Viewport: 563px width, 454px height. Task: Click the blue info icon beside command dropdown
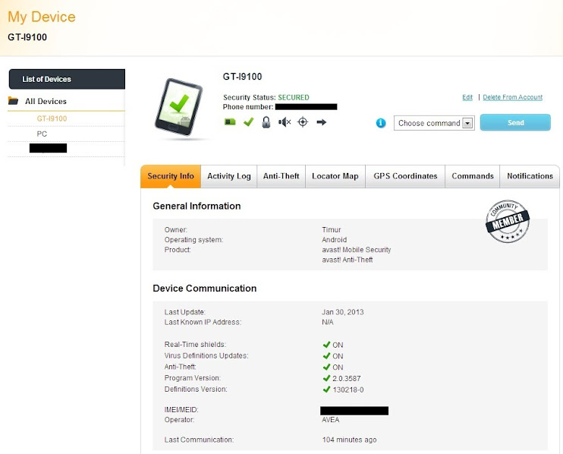pyautogui.click(x=381, y=123)
